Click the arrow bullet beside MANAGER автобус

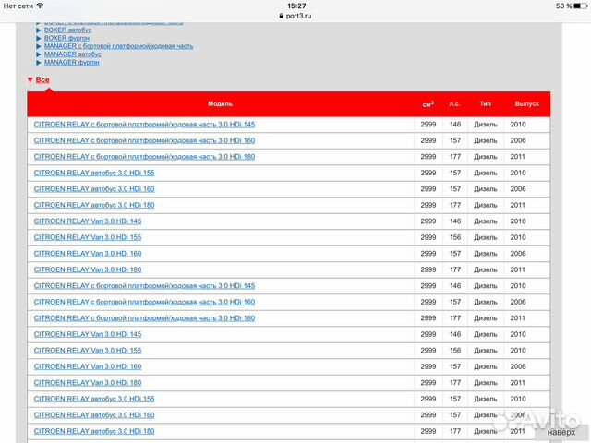(x=39, y=54)
